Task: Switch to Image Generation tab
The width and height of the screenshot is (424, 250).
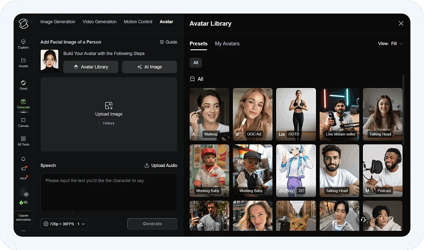Action: [x=58, y=22]
